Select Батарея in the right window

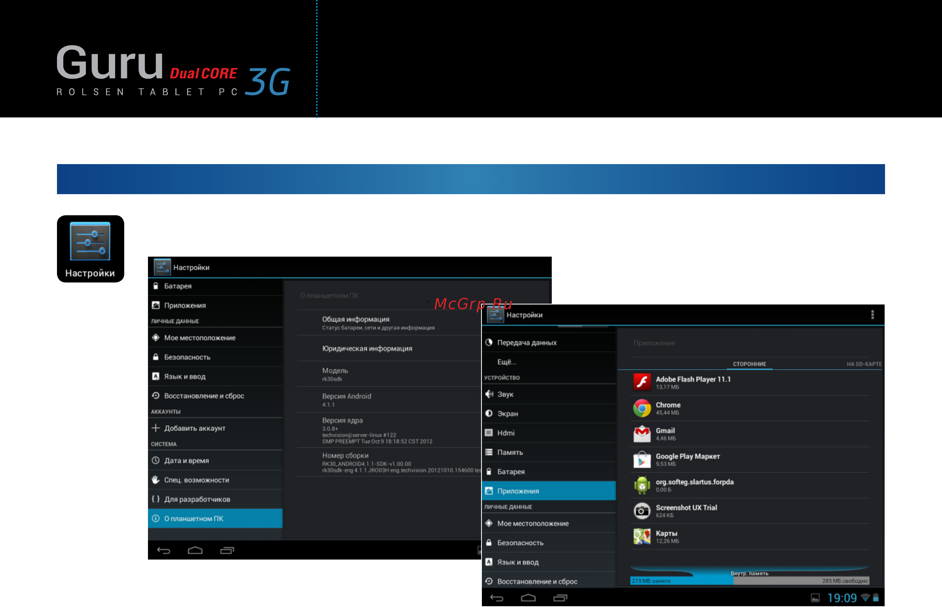[549, 472]
